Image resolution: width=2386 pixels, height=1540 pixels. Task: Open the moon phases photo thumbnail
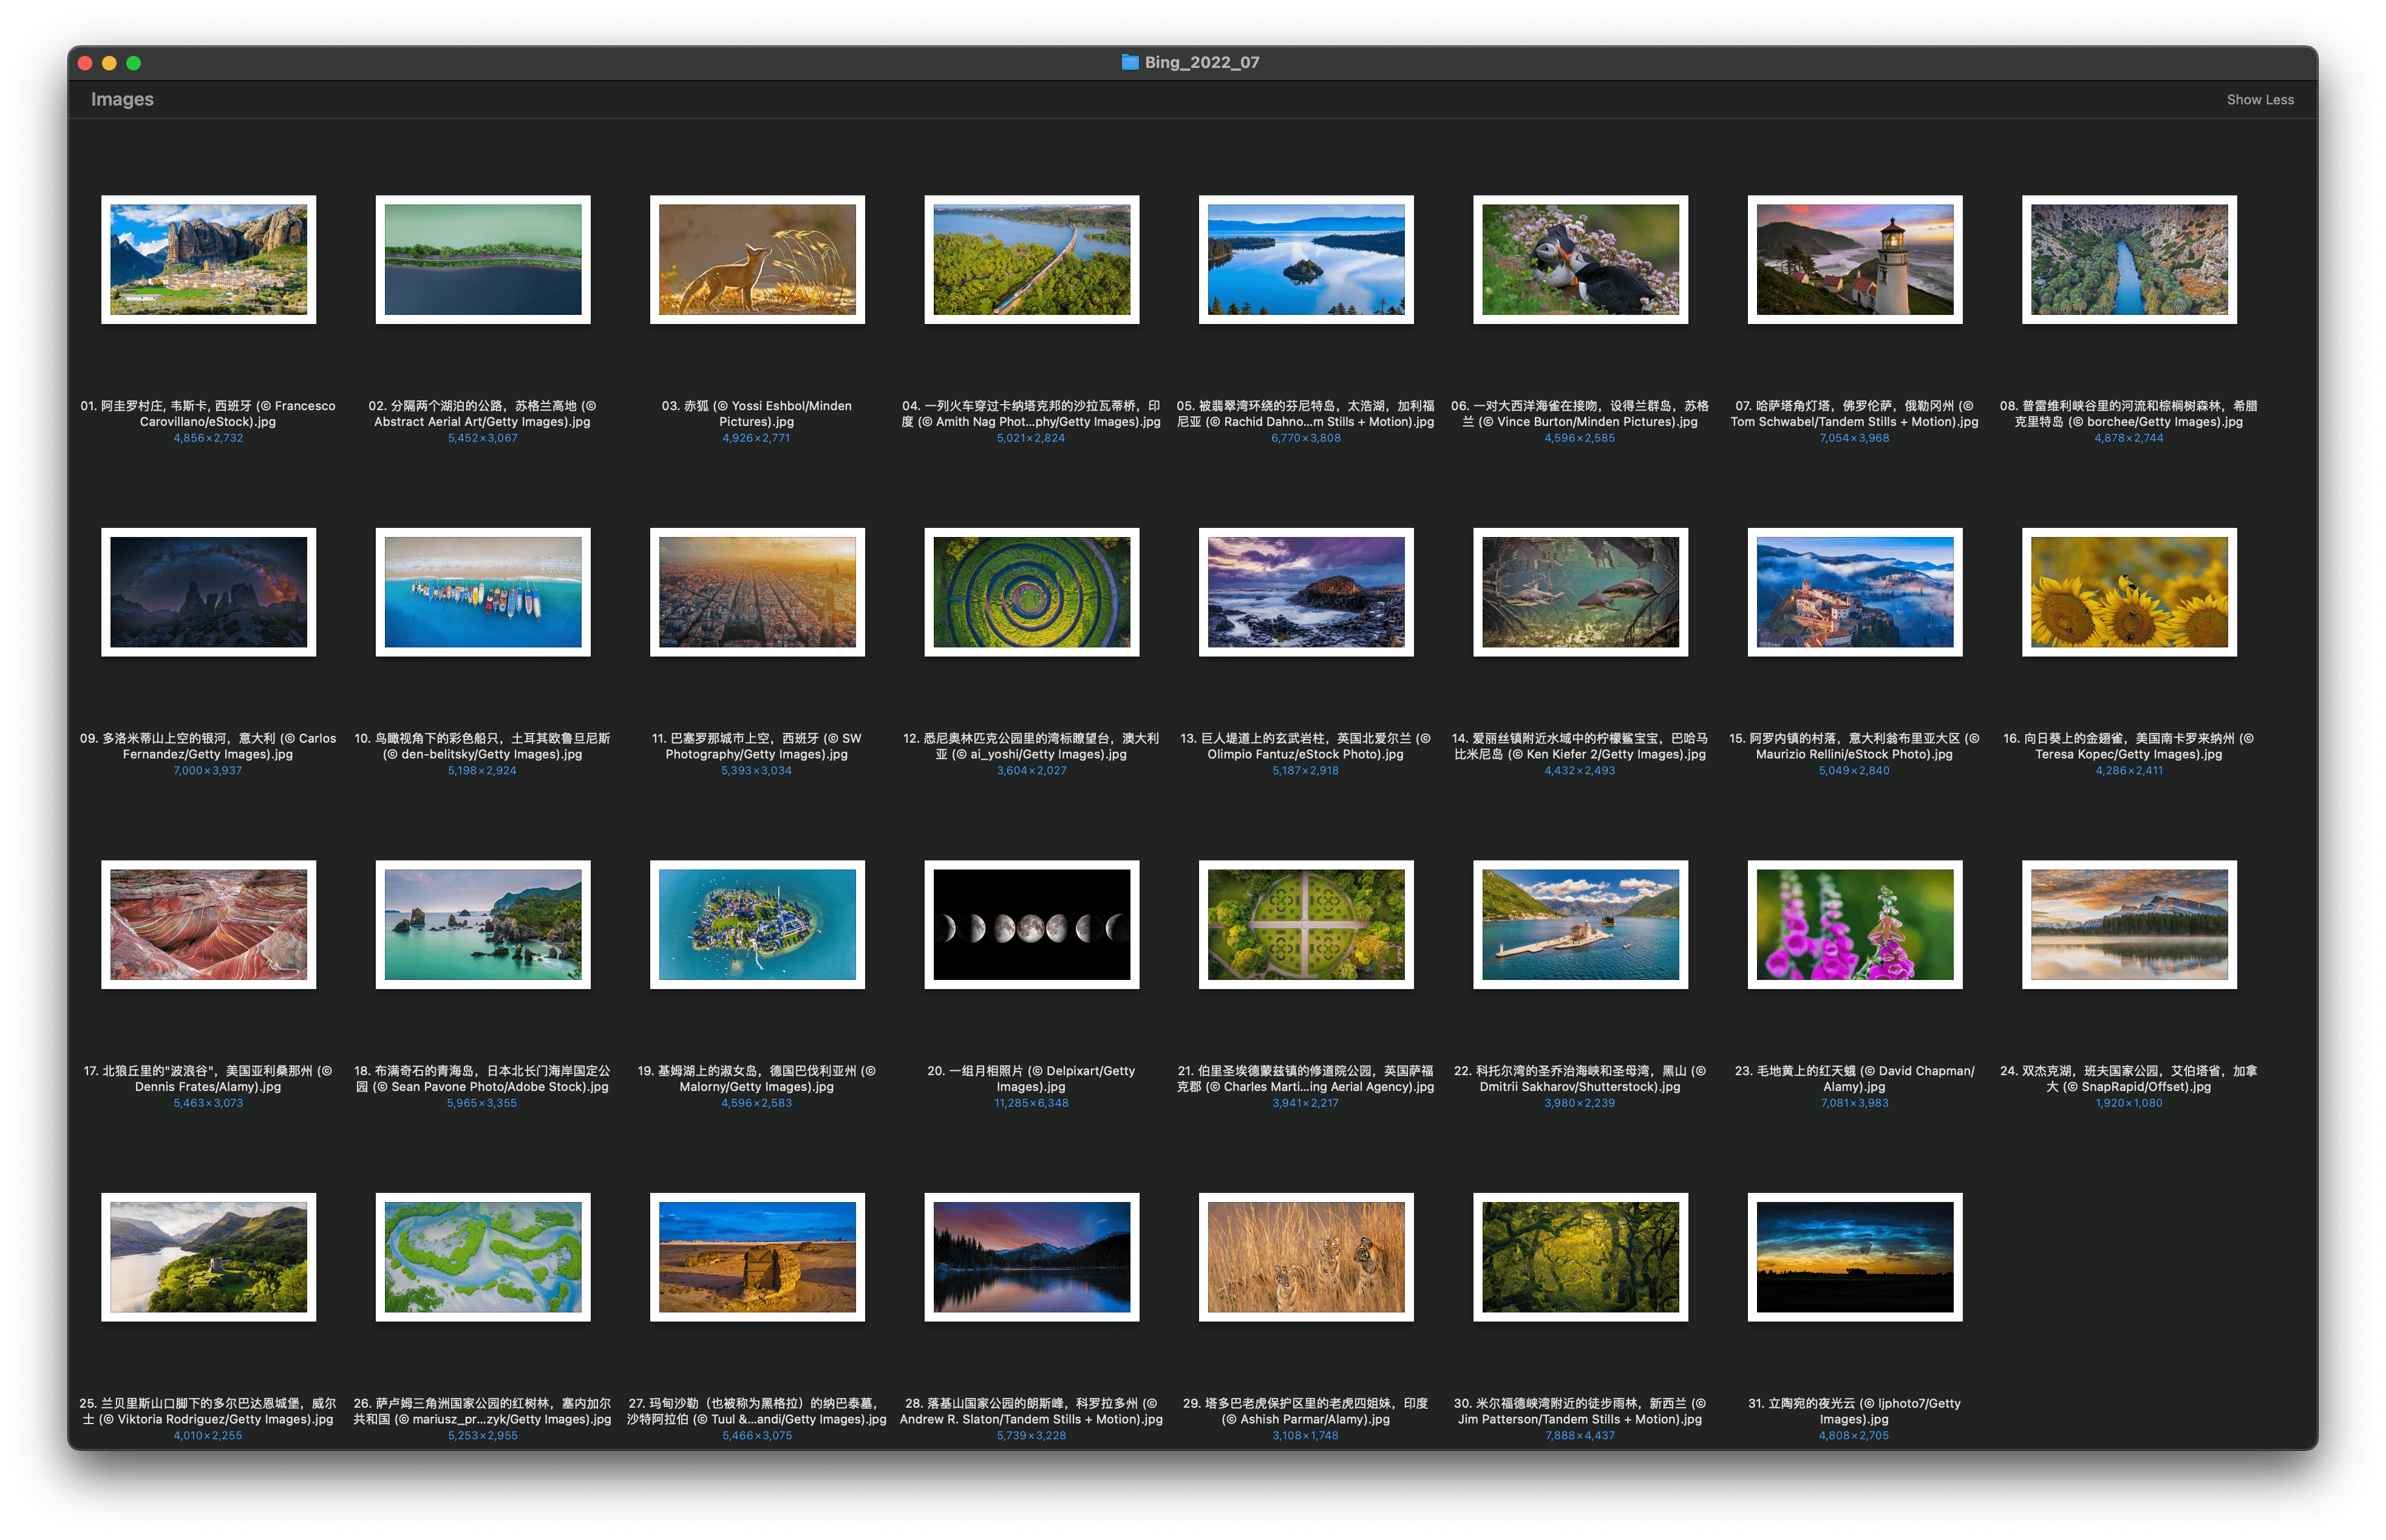1030,925
